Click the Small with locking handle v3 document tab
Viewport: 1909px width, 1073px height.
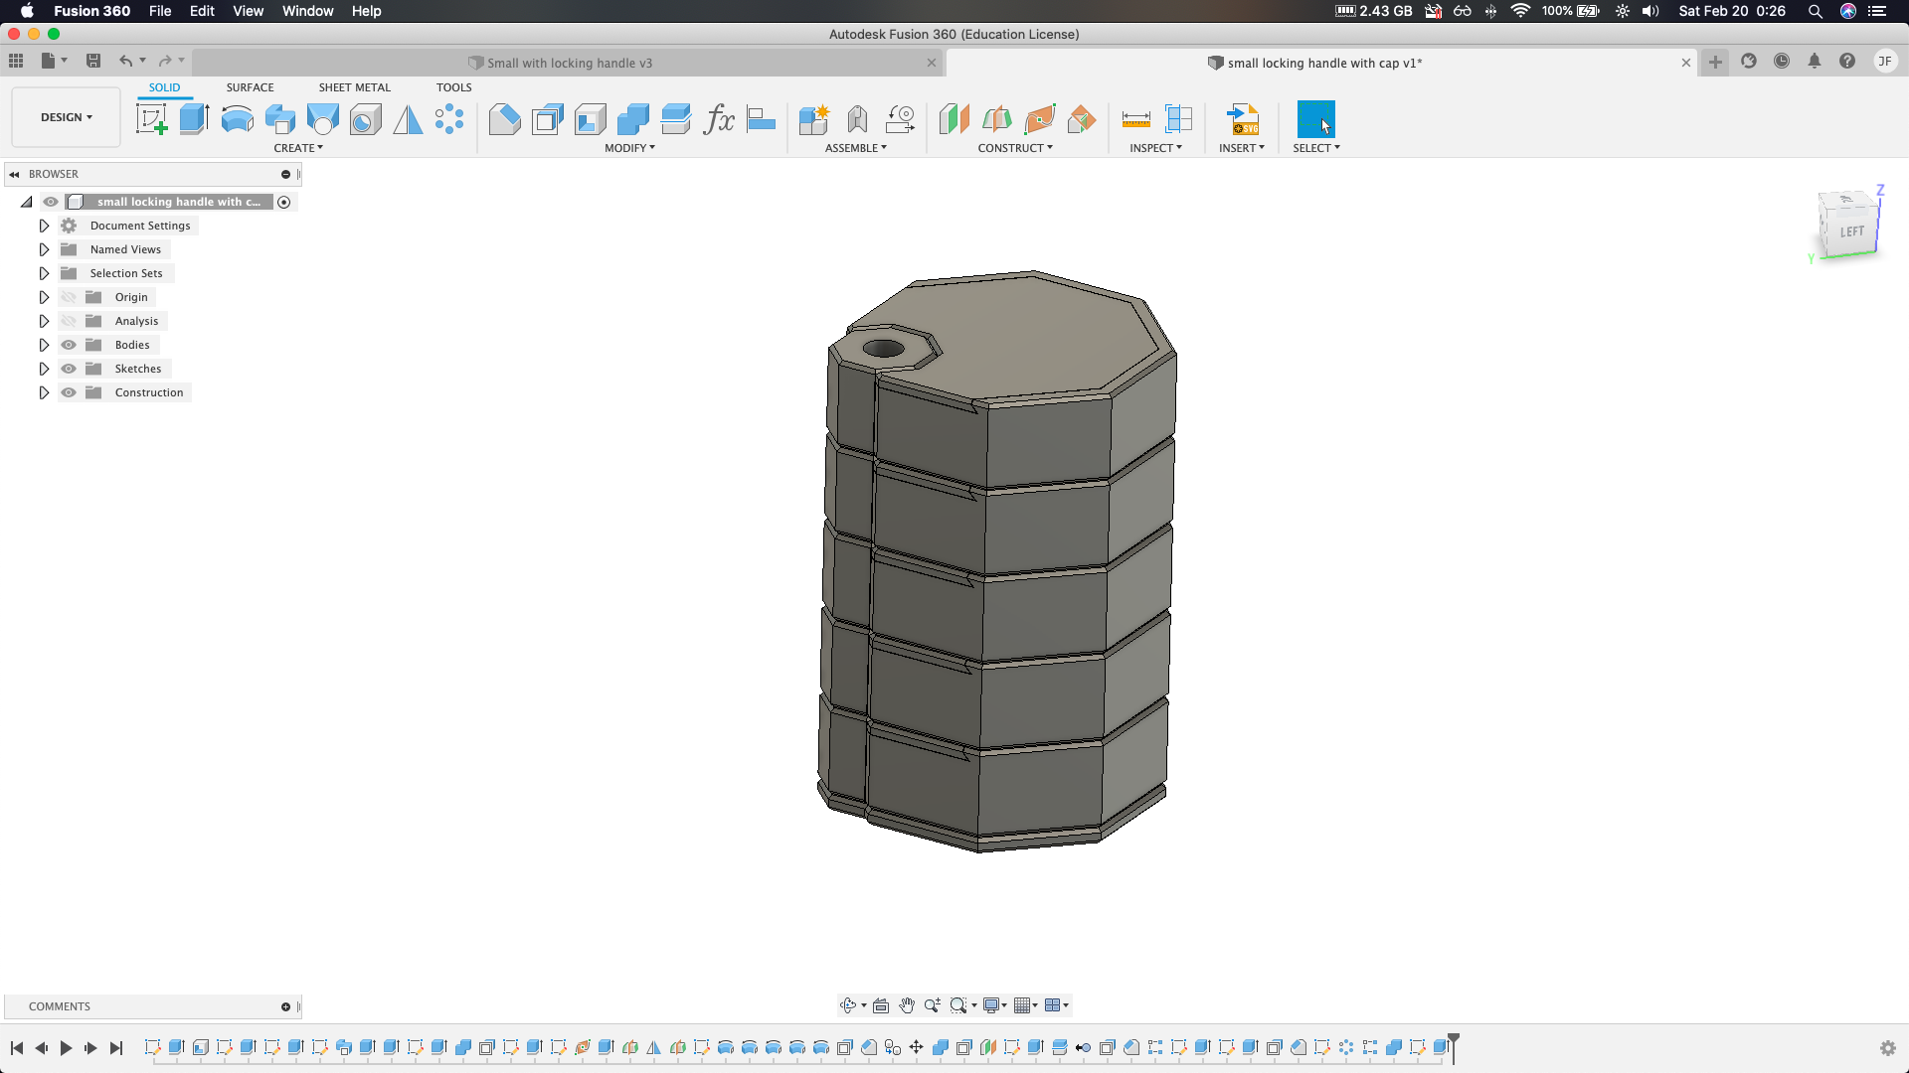[x=569, y=63]
